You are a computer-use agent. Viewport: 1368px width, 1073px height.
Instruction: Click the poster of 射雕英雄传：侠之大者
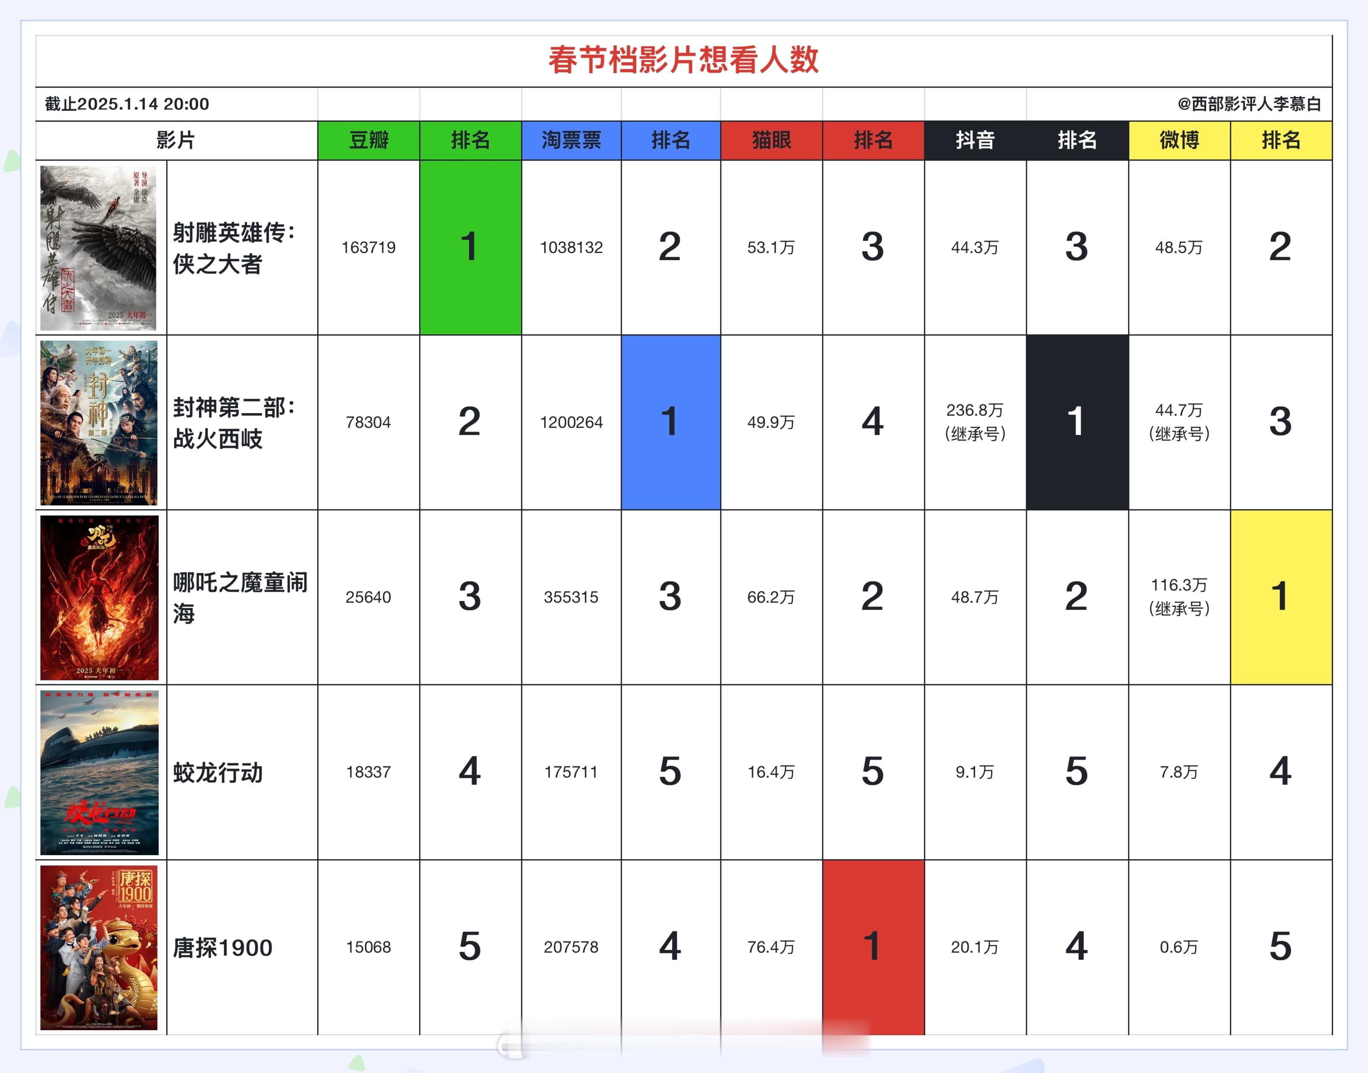click(x=98, y=247)
